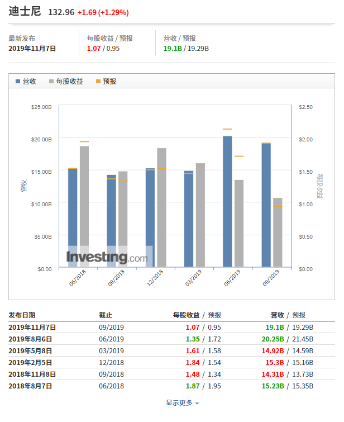344x422 pixels.
Task: Click the summary EPS value 1.07
Action: 94,49
